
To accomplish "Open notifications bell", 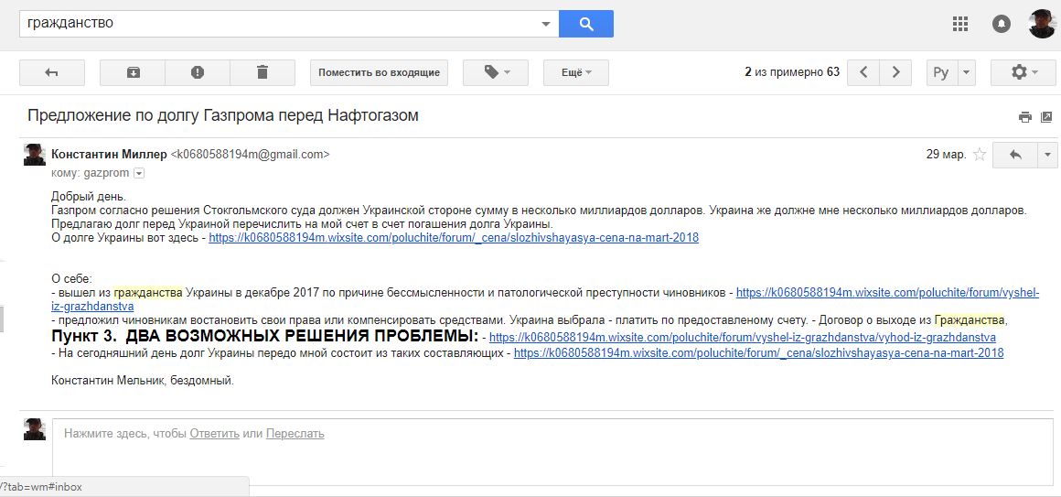I will tap(1002, 24).
